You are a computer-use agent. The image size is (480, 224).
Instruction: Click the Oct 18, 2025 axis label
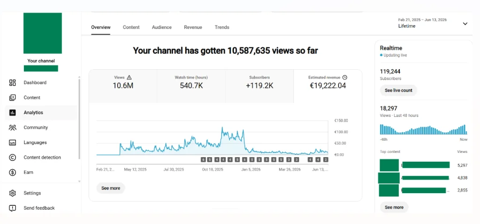pyautogui.click(x=212, y=169)
